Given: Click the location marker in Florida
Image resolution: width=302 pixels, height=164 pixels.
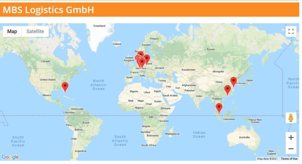Looking at the screenshot, I should coord(65,87).
